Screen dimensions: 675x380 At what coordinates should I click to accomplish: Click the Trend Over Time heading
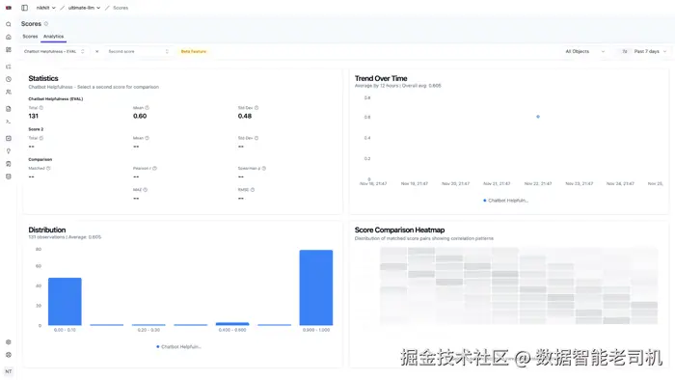pos(381,78)
